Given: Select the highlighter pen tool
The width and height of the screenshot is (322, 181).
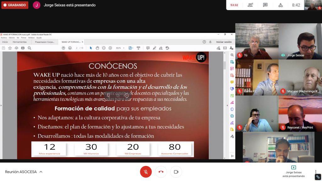Looking at the screenshot, I should click(154, 48).
